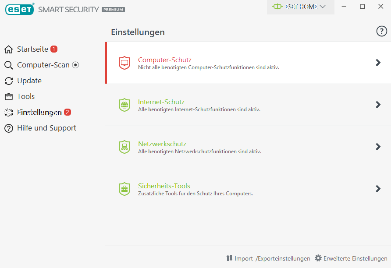Go to Tools in the sidebar

[x=26, y=96]
